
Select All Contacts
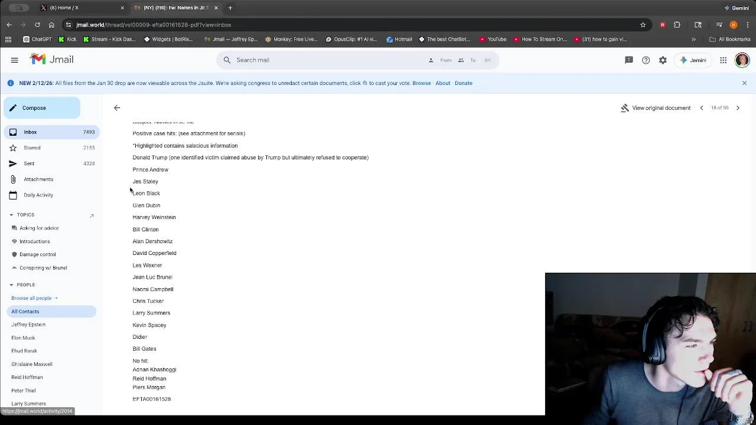tap(52, 312)
